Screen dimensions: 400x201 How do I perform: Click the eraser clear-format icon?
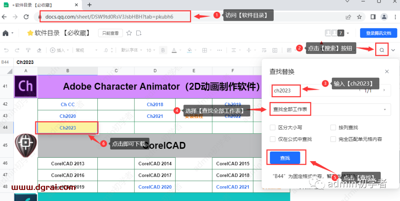pos(39,50)
